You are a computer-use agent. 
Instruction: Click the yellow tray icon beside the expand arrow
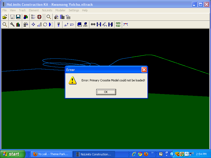click(x=177, y=154)
